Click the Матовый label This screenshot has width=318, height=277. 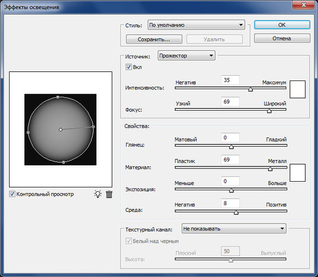(x=185, y=139)
